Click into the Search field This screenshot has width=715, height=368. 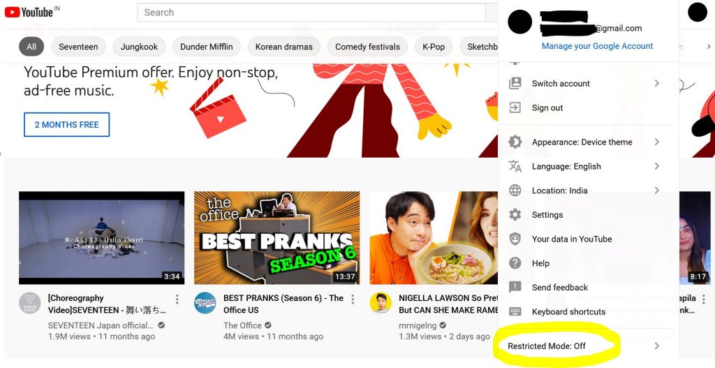(x=311, y=13)
